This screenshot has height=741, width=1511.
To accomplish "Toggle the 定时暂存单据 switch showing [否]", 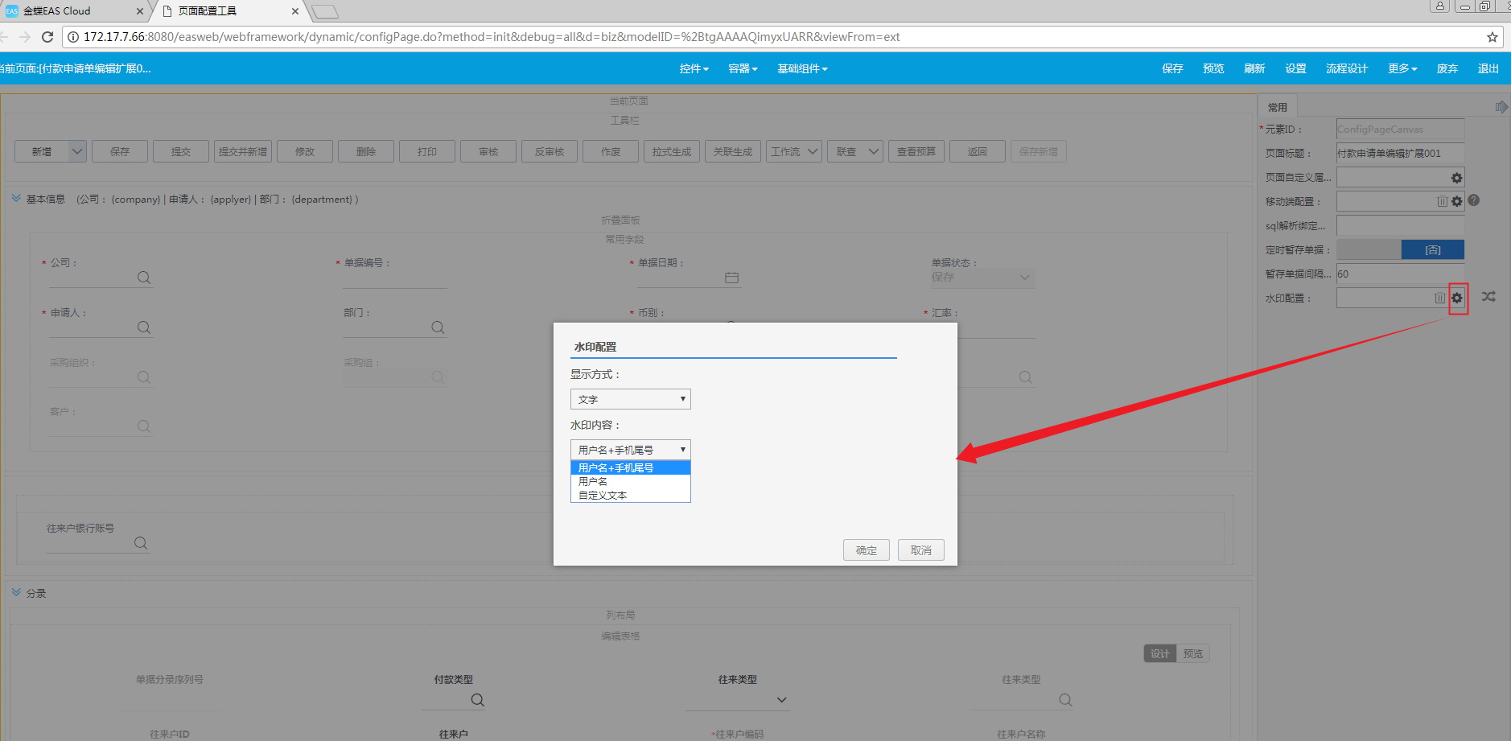I will (1400, 250).
